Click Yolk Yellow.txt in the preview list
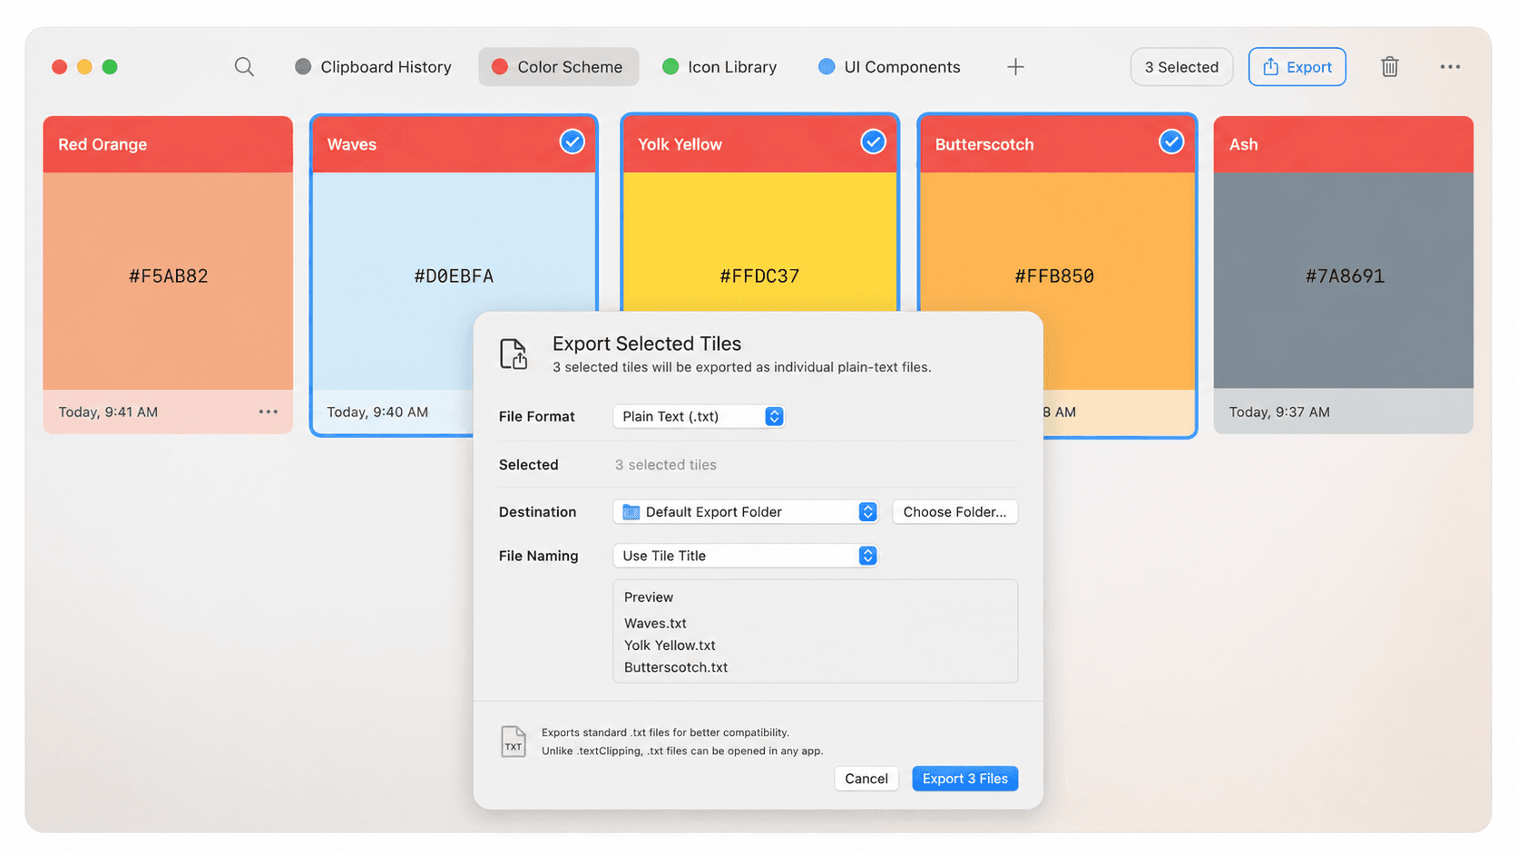1517x853 pixels. coord(670,645)
